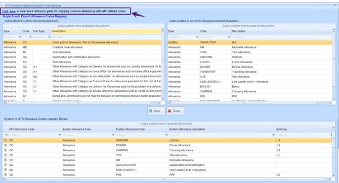
Task: Sort mapped grid by System Allowance Description
Action: (x=222, y=129)
